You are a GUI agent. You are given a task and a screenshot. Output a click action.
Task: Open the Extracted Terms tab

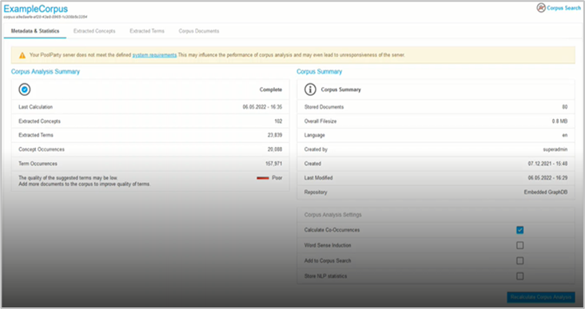pyautogui.click(x=147, y=31)
